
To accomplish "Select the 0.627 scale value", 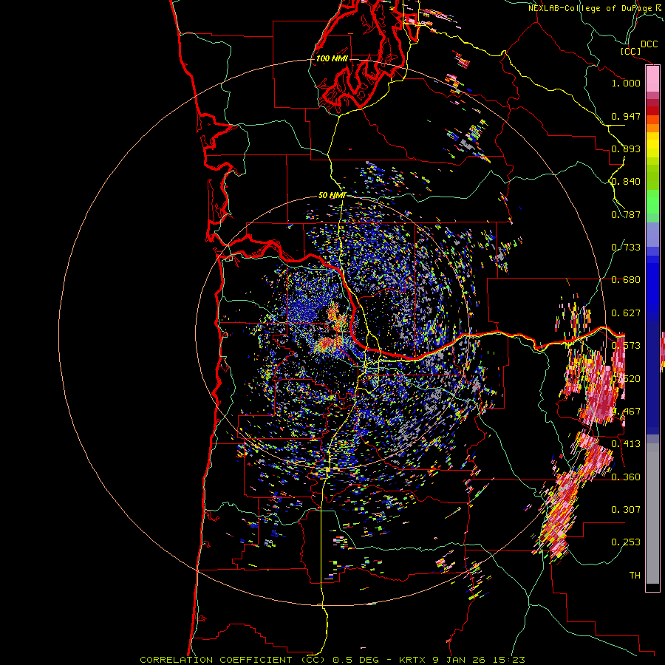I will coord(626,313).
